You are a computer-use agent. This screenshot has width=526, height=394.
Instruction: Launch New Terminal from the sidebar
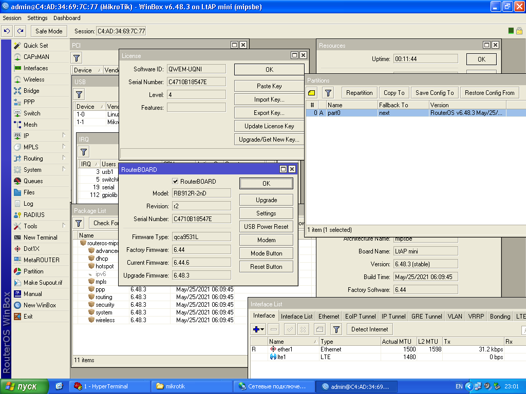click(40, 237)
